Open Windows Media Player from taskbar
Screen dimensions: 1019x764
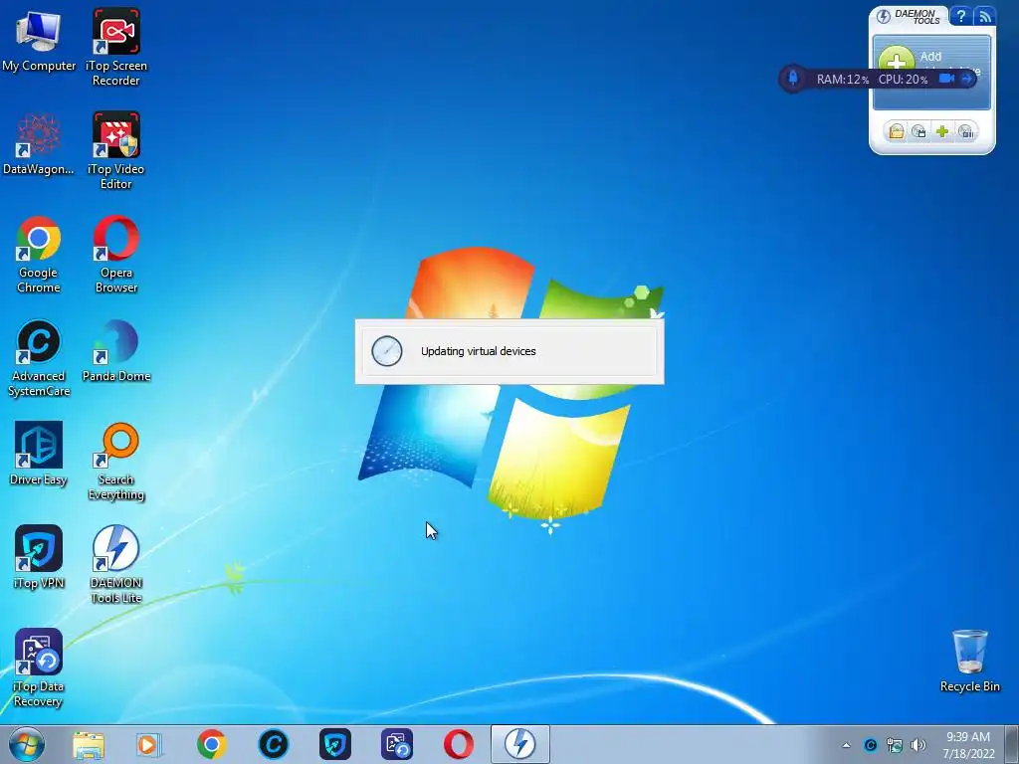point(149,744)
